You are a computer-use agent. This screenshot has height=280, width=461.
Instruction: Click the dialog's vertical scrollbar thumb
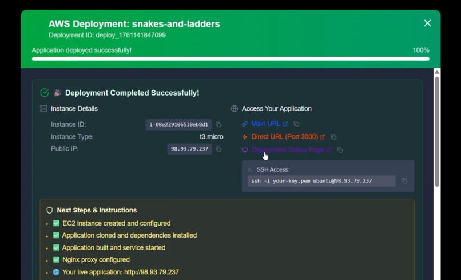tap(437, 131)
